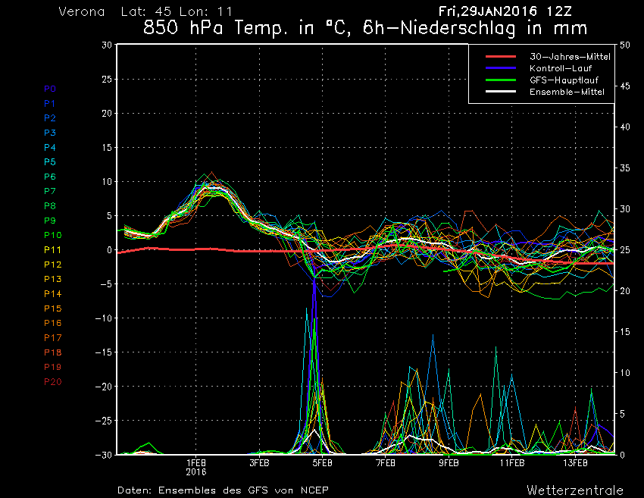Click the P17 member label

52,338
